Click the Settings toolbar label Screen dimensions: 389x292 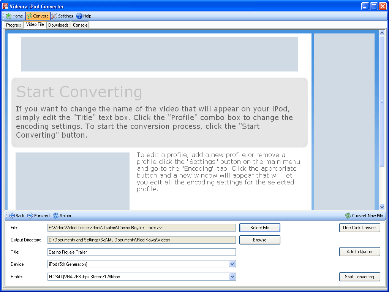tap(65, 16)
